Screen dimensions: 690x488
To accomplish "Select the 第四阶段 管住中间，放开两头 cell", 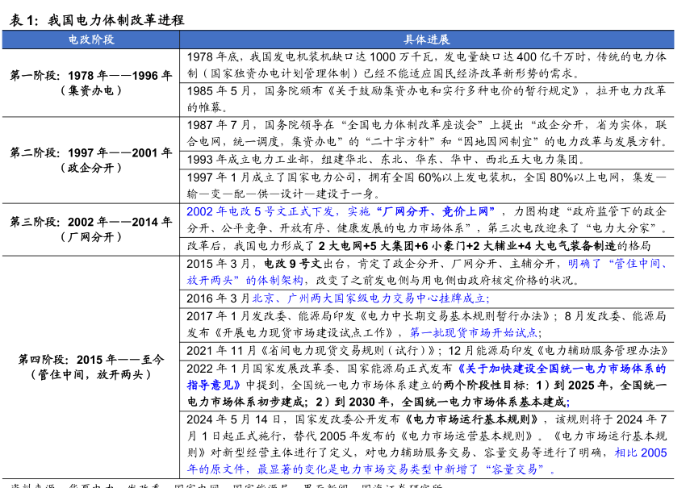I will tap(90, 367).
